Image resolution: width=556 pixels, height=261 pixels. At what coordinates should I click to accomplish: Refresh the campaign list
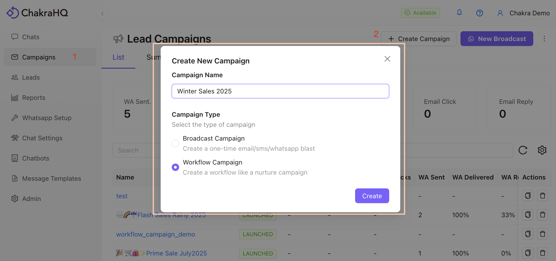[x=523, y=150]
